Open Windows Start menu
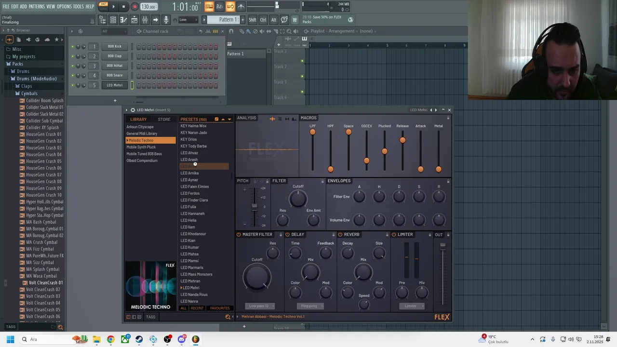The width and height of the screenshot is (617, 347). coord(10,339)
